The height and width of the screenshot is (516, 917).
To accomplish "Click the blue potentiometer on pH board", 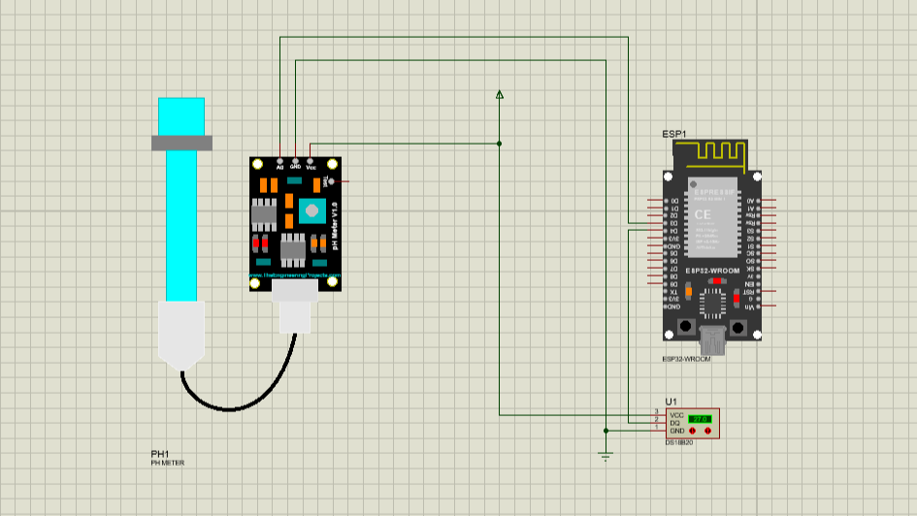I will 312,210.
